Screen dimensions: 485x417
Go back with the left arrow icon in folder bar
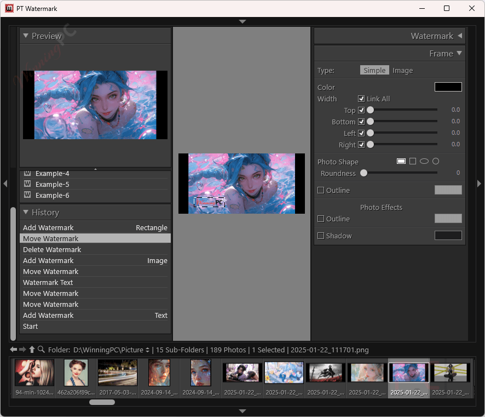pyautogui.click(x=13, y=350)
